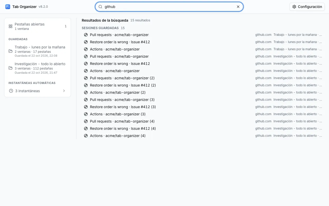The width and height of the screenshot is (329, 206).
Task: Click the 'Tab Organizer' app title
Action: point(24,7)
